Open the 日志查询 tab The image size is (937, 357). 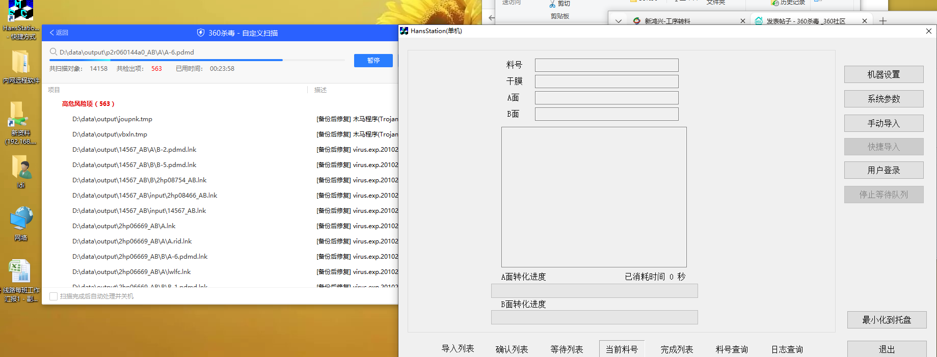tap(787, 349)
